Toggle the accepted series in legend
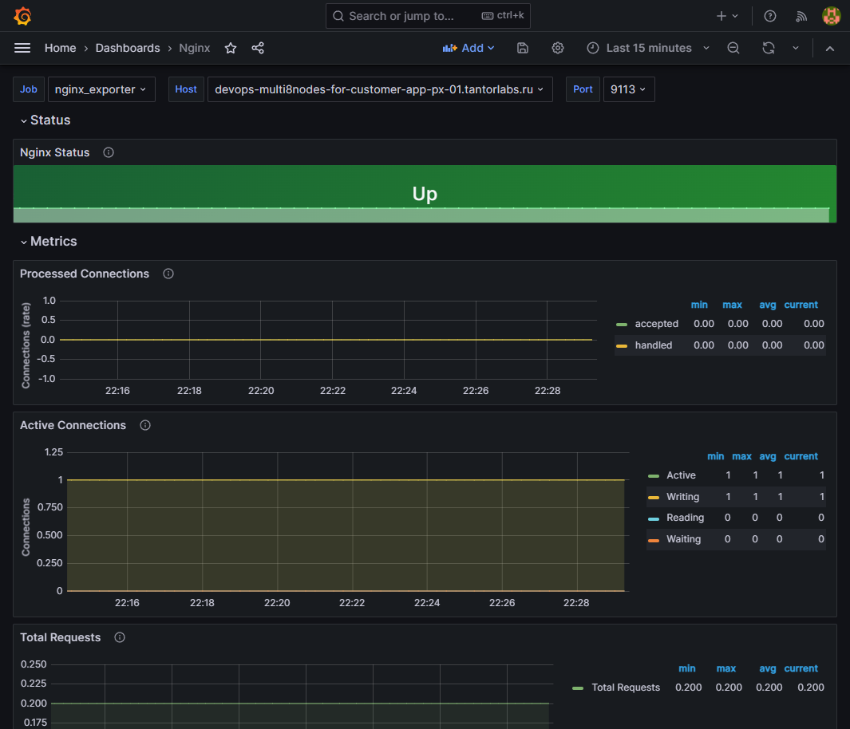 click(x=656, y=324)
